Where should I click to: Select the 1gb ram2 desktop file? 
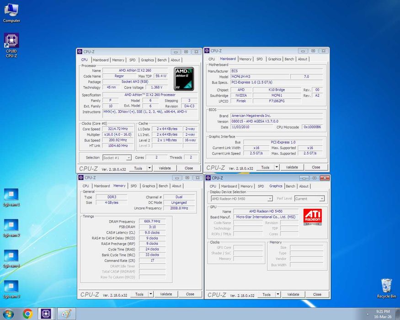11,228
